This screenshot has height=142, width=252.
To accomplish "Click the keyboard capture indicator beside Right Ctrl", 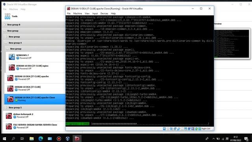I will [200, 129].
